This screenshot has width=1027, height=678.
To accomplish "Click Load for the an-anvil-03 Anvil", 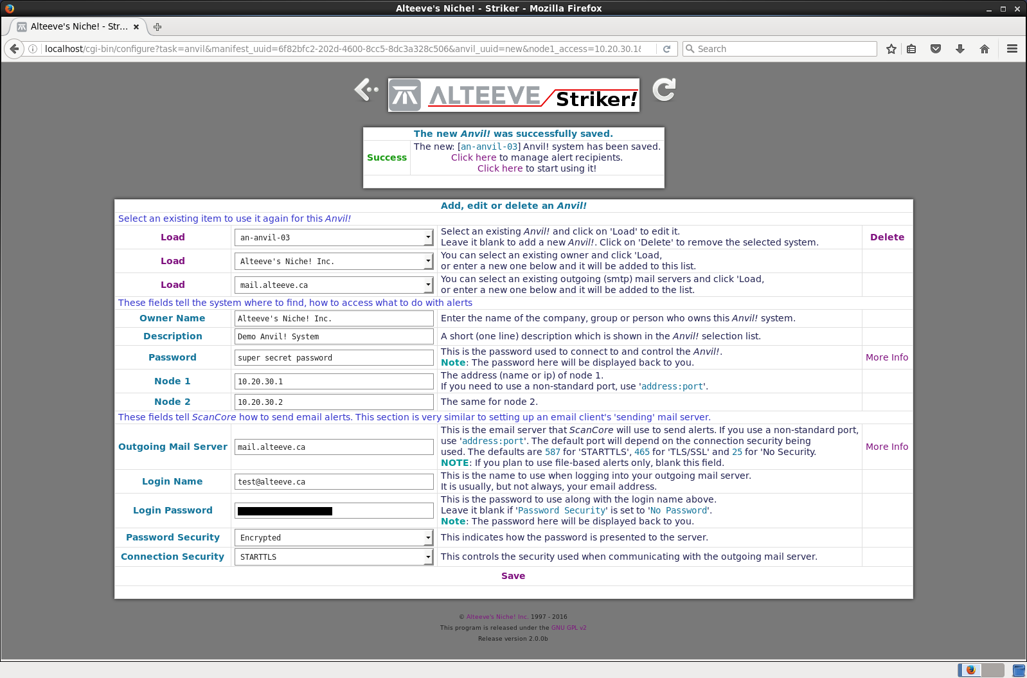I will (173, 237).
